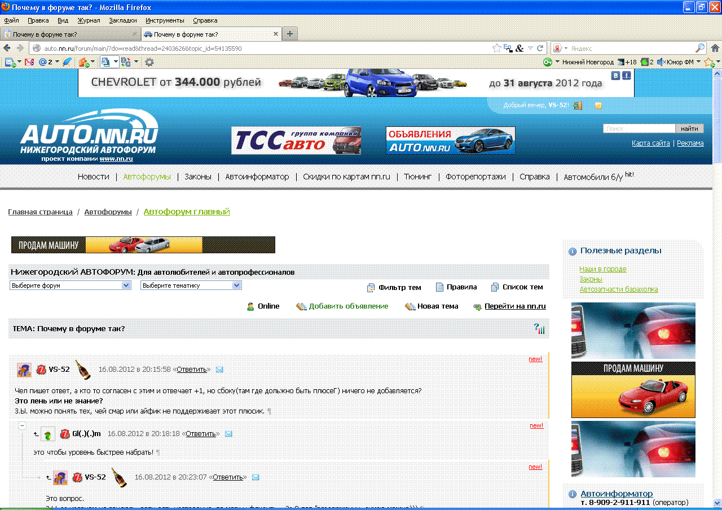Go to Перейти на nn.ru link
The image size is (722, 510).
coord(515,306)
